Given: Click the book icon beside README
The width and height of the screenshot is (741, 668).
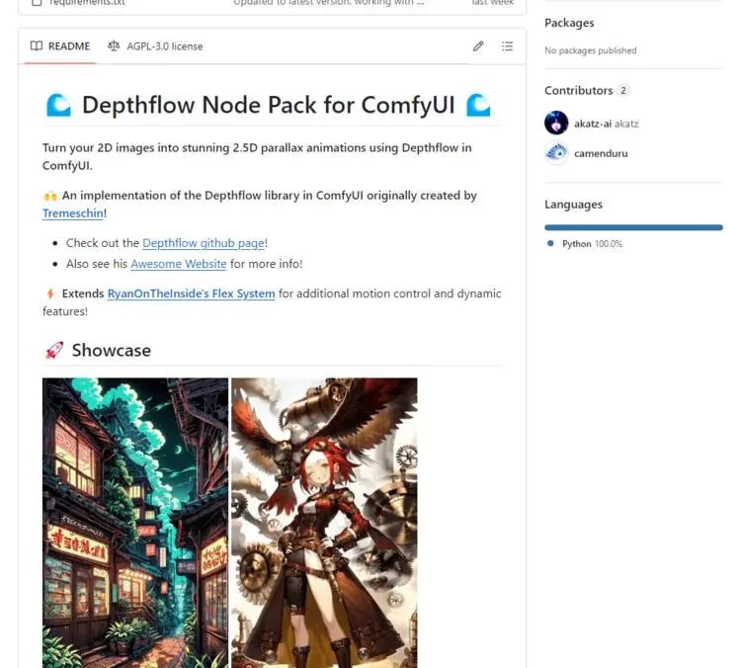Looking at the screenshot, I should tap(37, 45).
